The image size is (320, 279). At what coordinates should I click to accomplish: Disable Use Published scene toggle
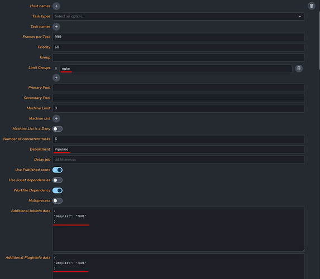(x=58, y=170)
